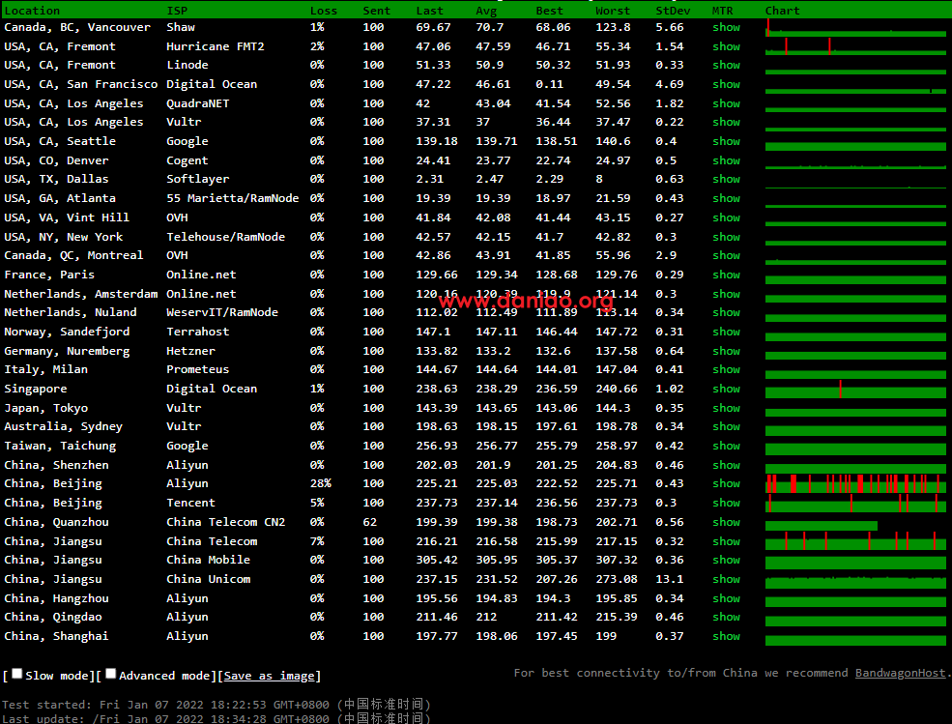952x724 pixels.
Task: Click the latency chart for Quanzhou CN2
Action: click(x=822, y=526)
